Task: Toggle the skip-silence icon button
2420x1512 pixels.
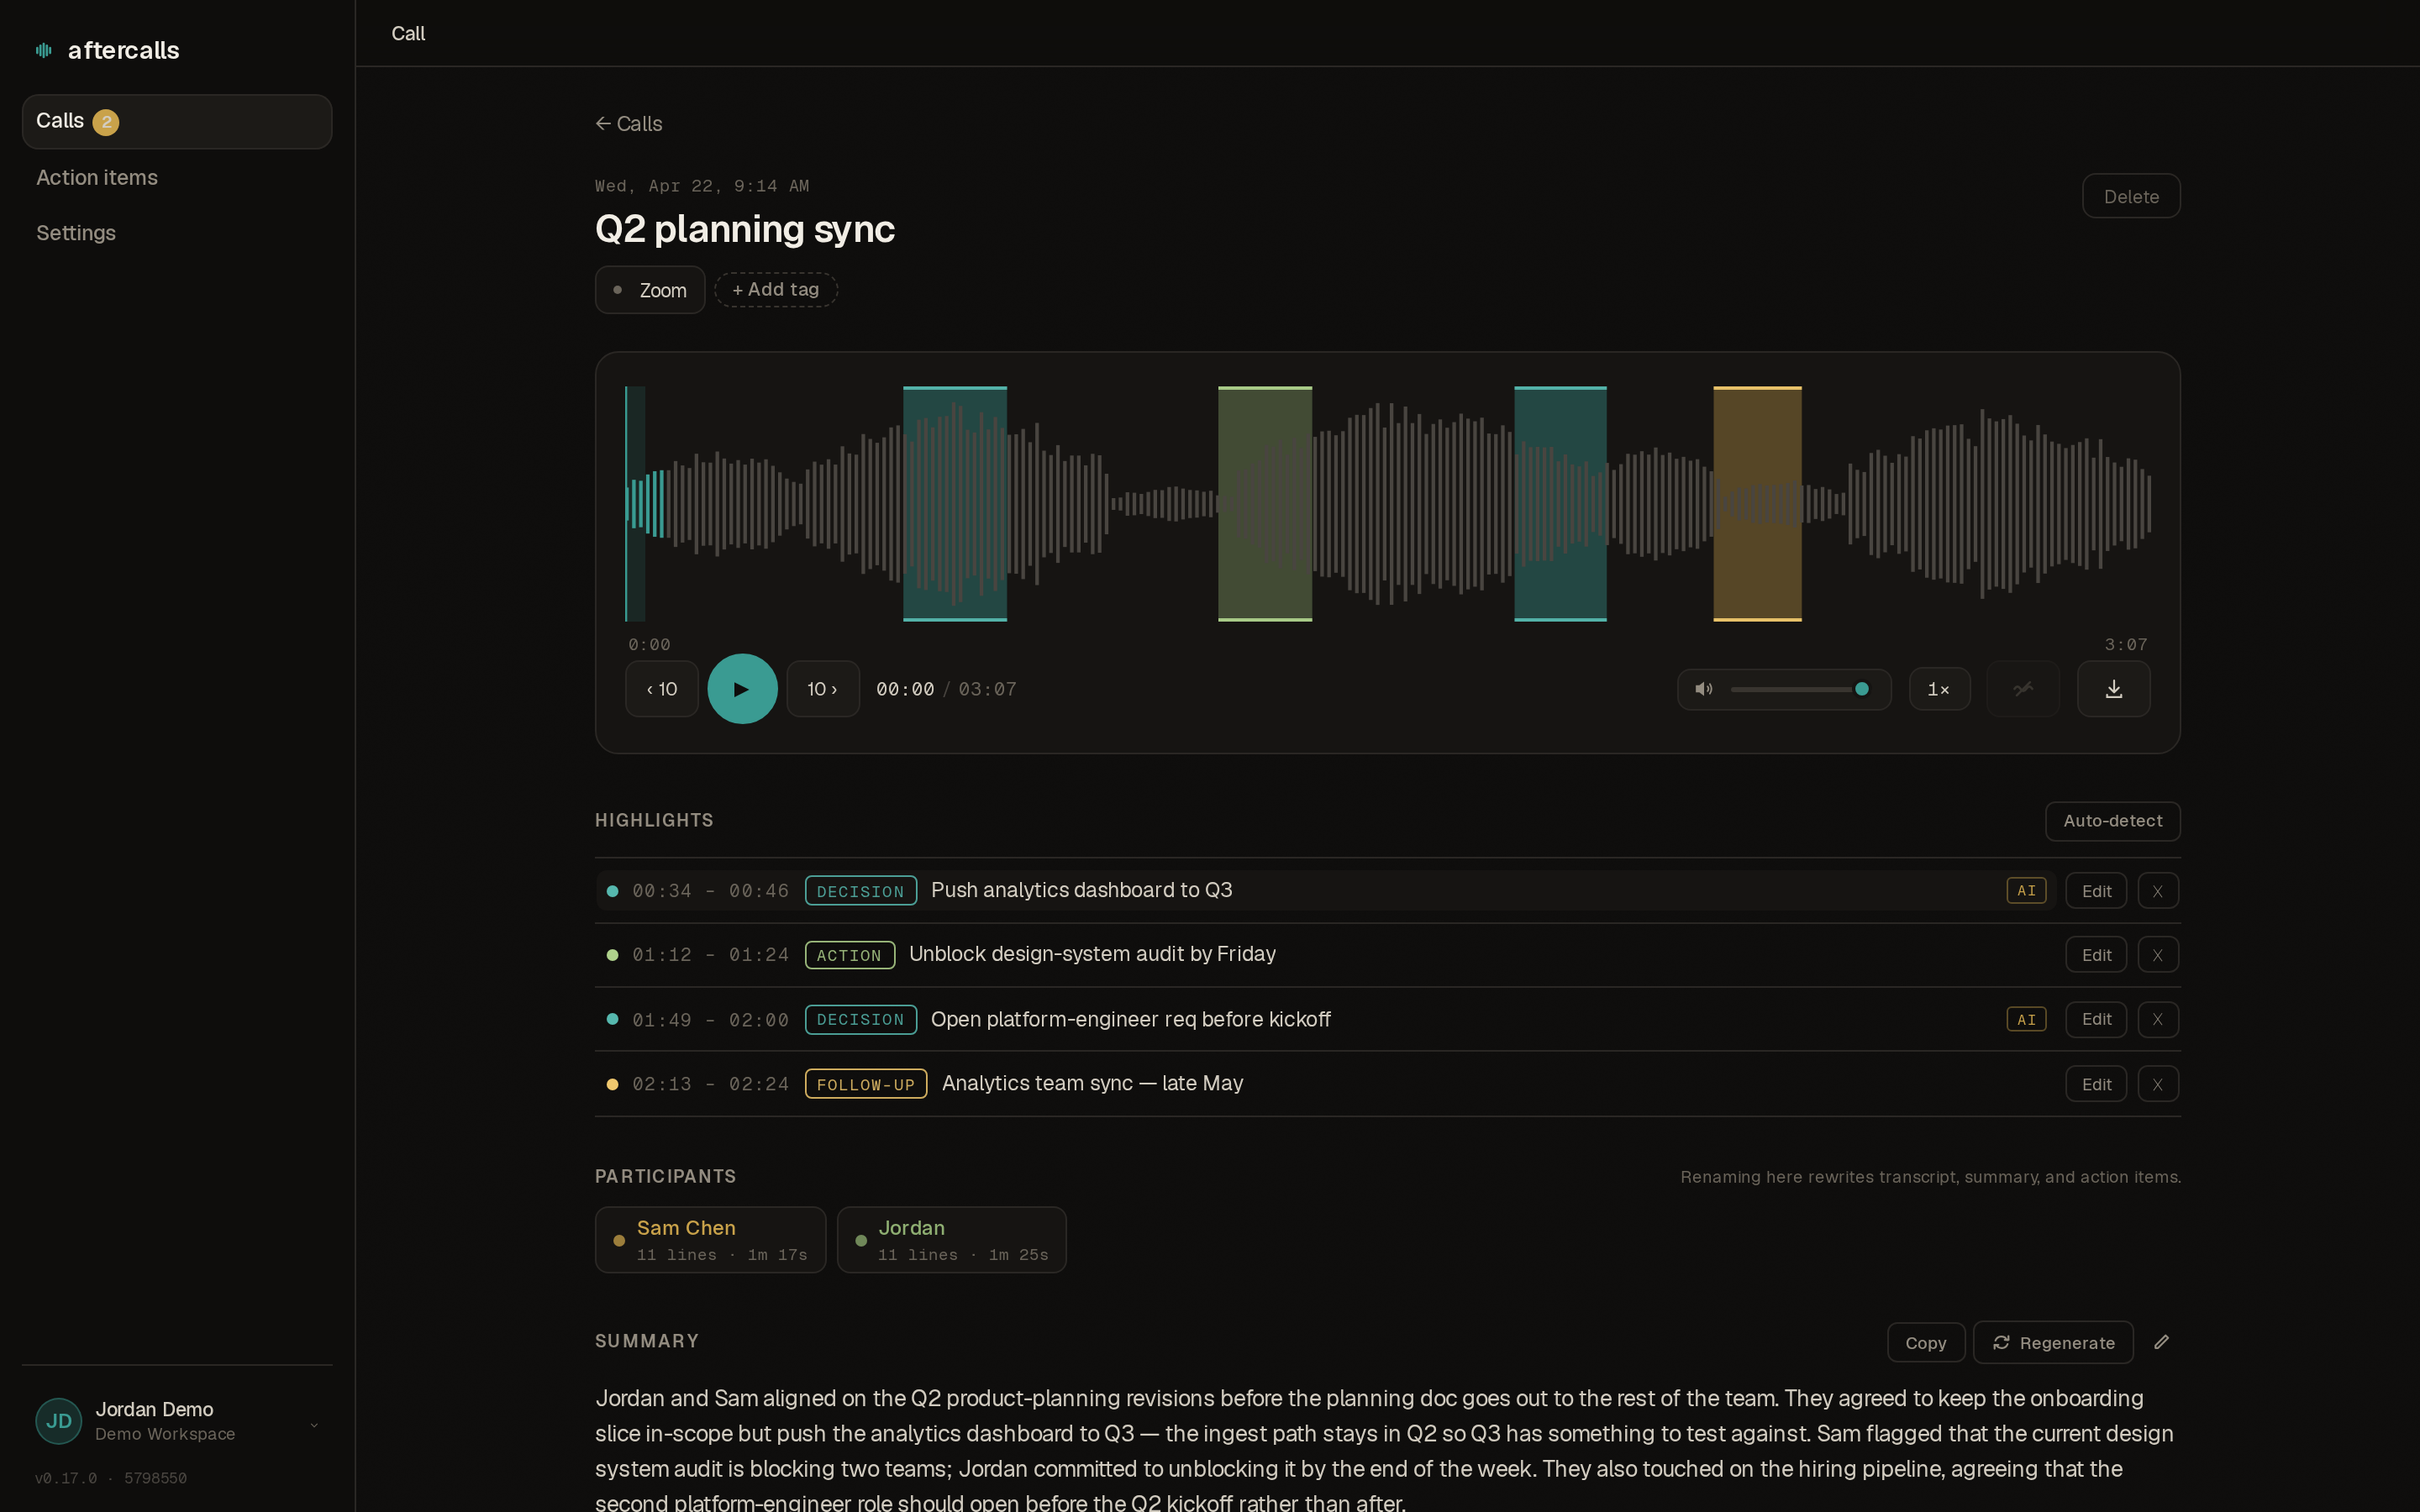Action: tap(2023, 689)
